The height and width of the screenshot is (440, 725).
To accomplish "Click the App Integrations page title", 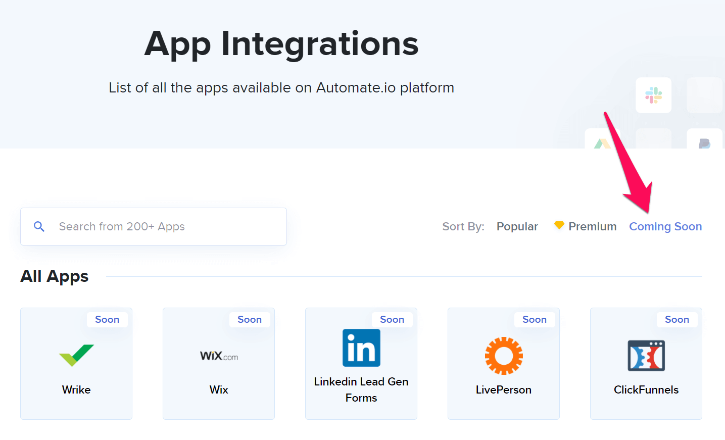I will pos(281,43).
